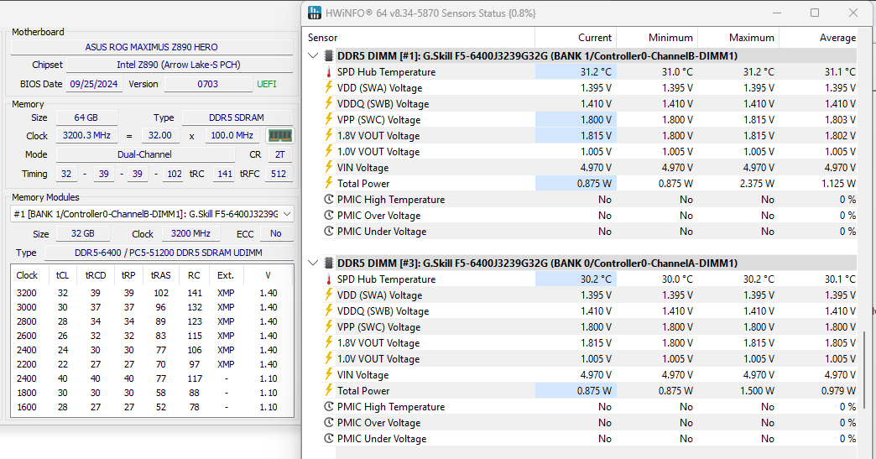Click the CR 2T field
This screenshot has width=876, height=459.
[x=280, y=154]
